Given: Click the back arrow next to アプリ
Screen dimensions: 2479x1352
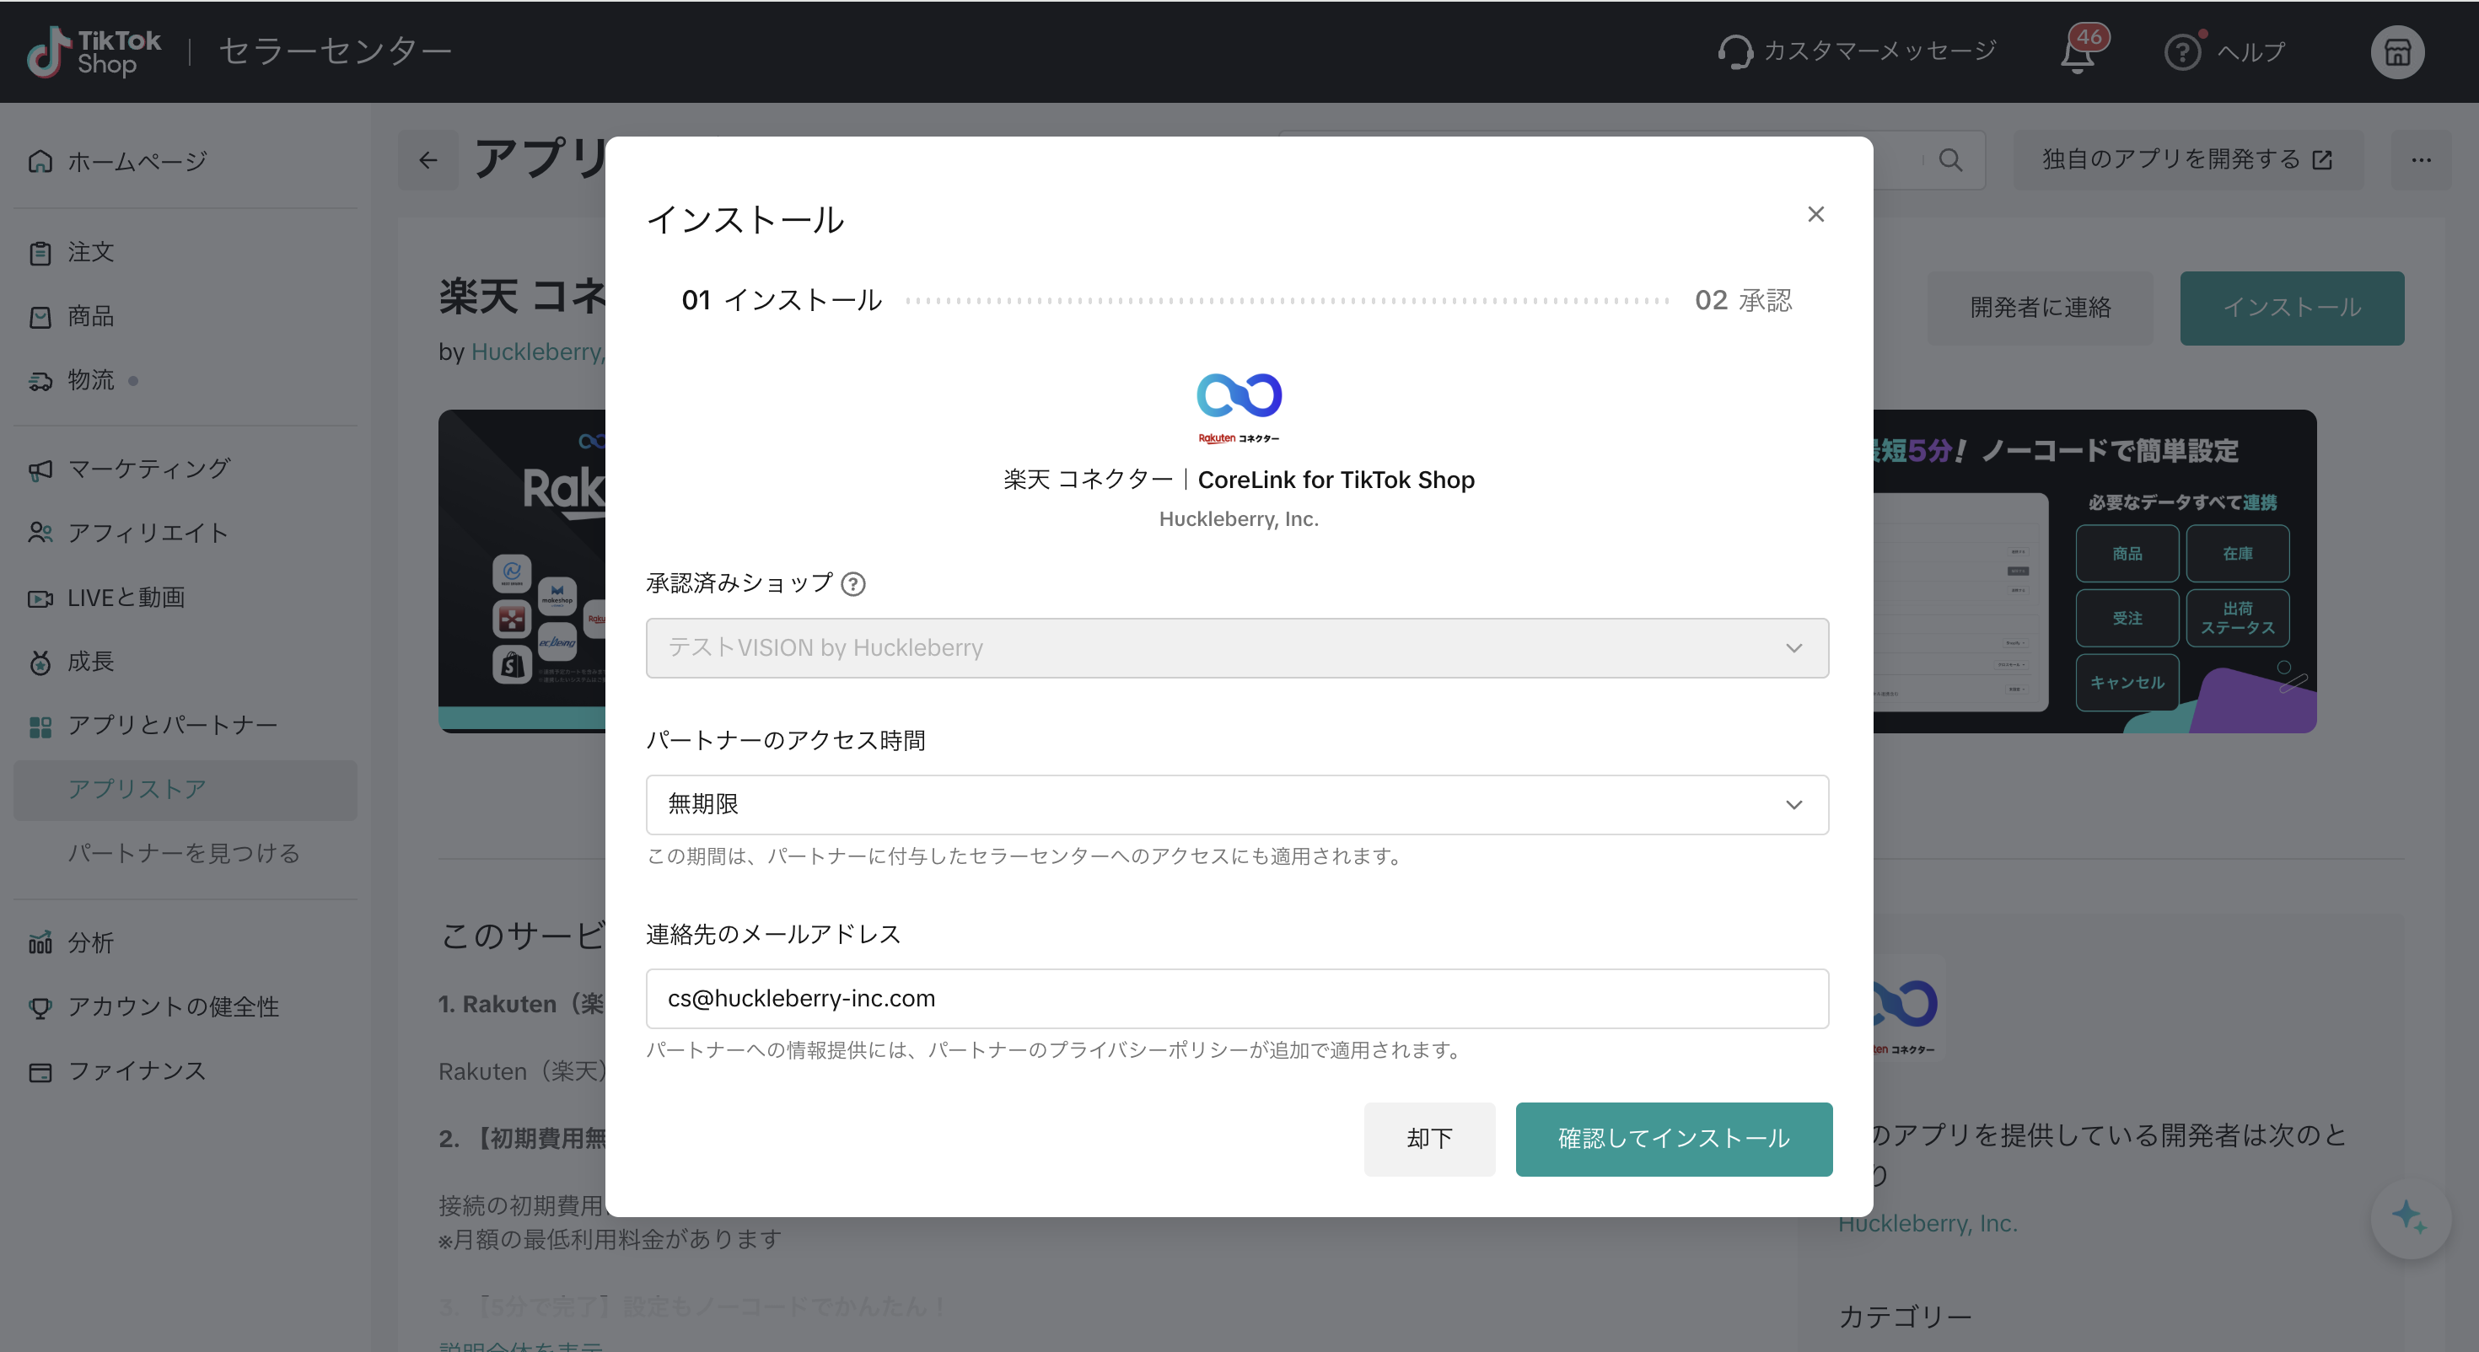Looking at the screenshot, I should [x=428, y=160].
